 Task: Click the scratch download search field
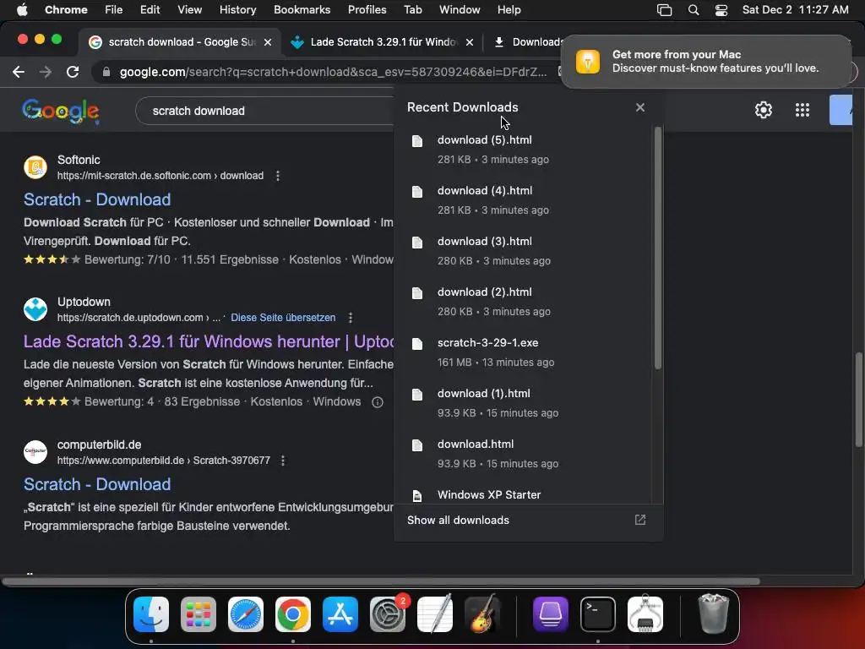tap(264, 111)
